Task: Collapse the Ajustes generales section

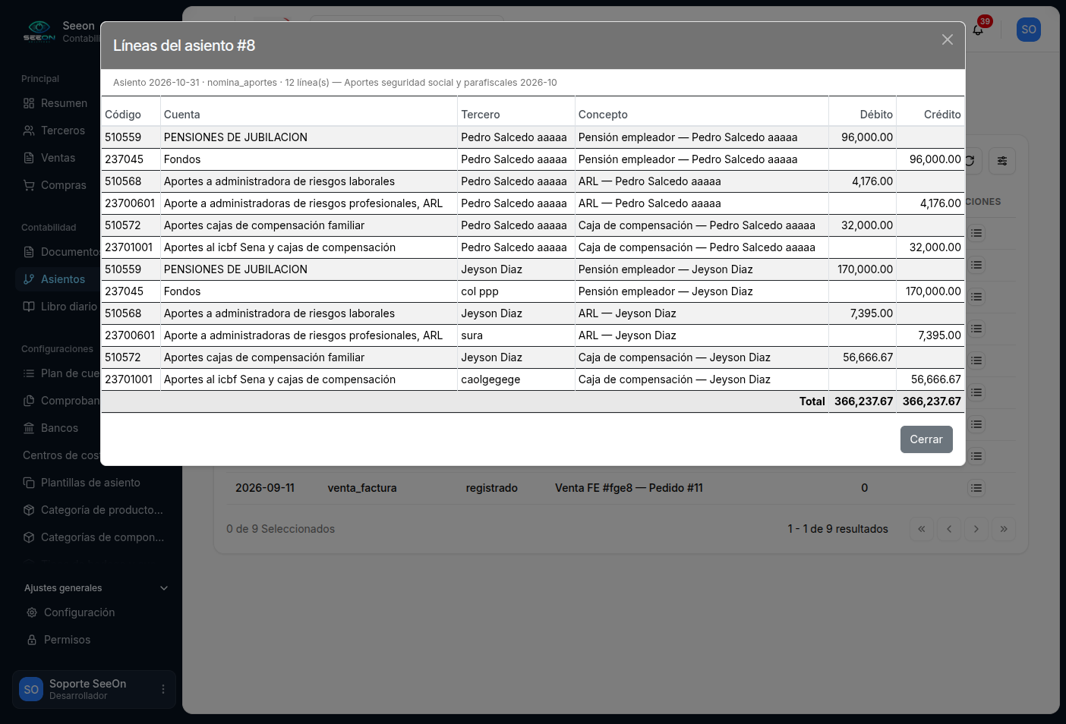Action: pyautogui.click(x=96, y=588)
